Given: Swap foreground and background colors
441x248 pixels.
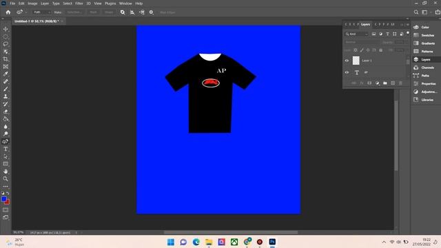Looking at the screenshot, I should tap(8, 193).
